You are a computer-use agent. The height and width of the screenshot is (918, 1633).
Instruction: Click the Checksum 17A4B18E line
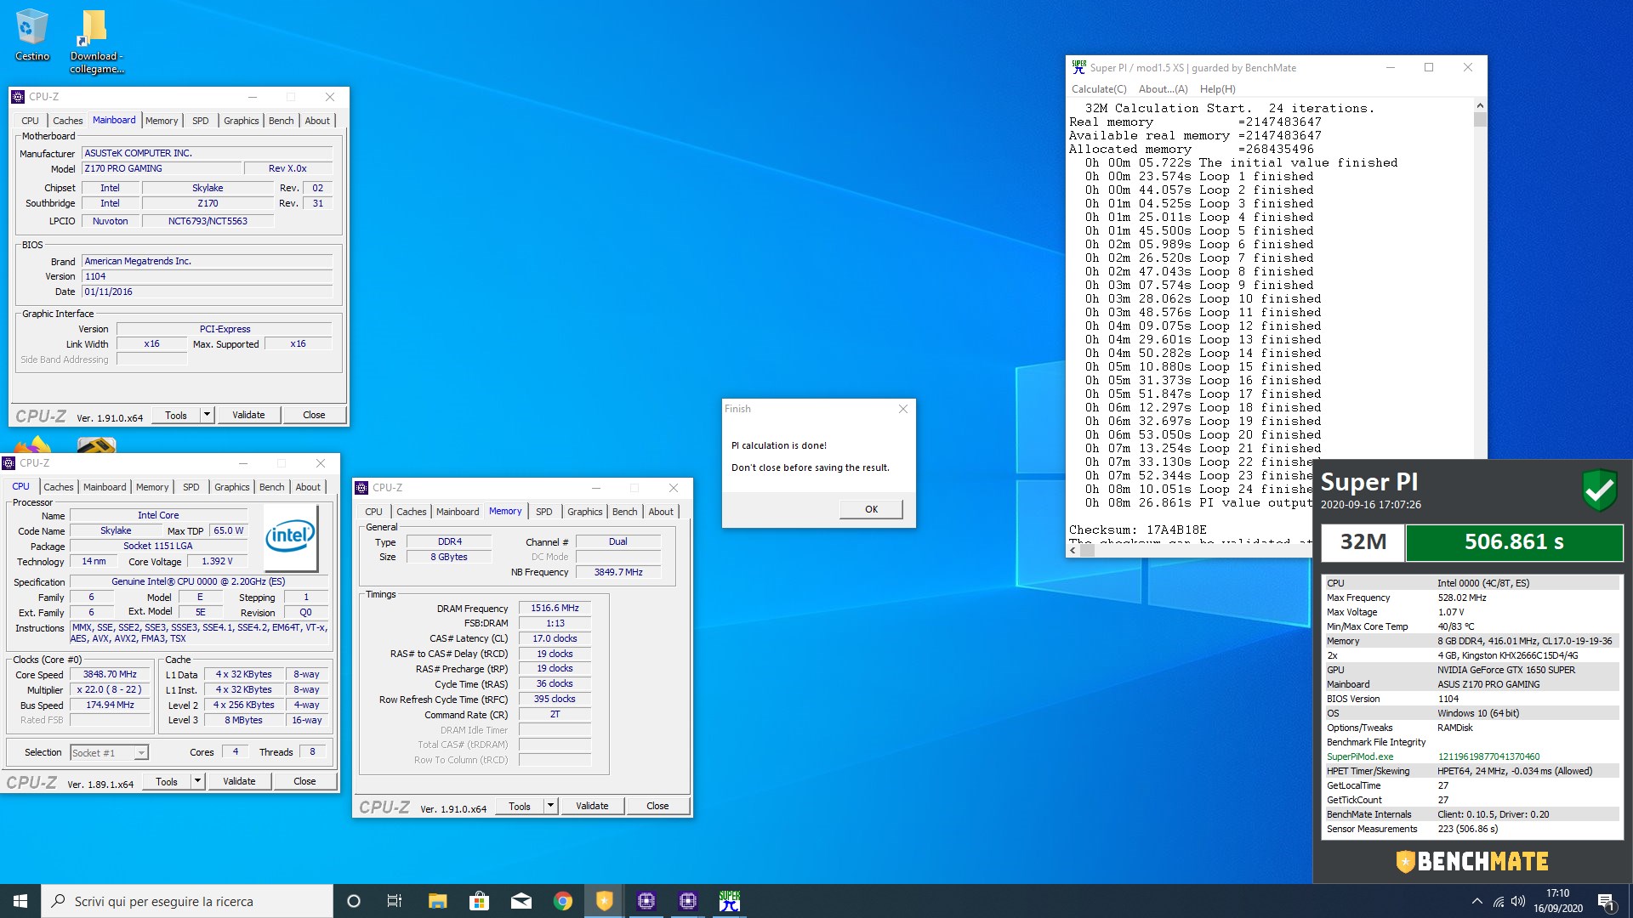(1137, 530)
